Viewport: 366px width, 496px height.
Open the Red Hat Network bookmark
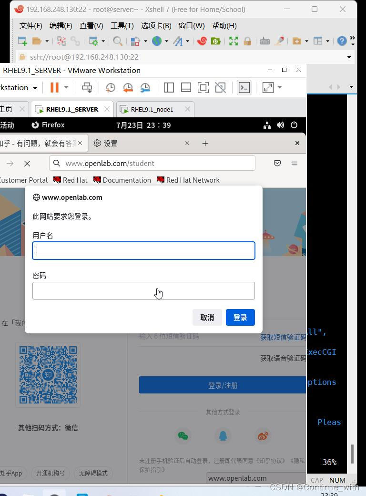[188, 180]
